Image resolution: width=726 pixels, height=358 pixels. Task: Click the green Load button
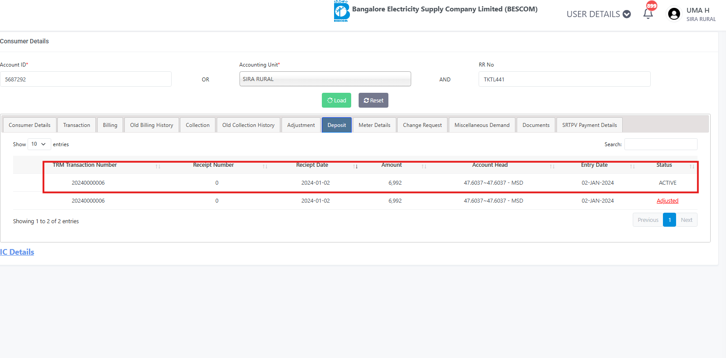coord(336,100)
